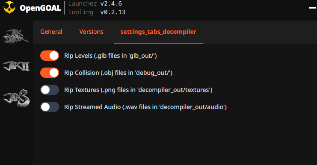
Task: Minimize the launcher window
Action: (x=312, y=8)
